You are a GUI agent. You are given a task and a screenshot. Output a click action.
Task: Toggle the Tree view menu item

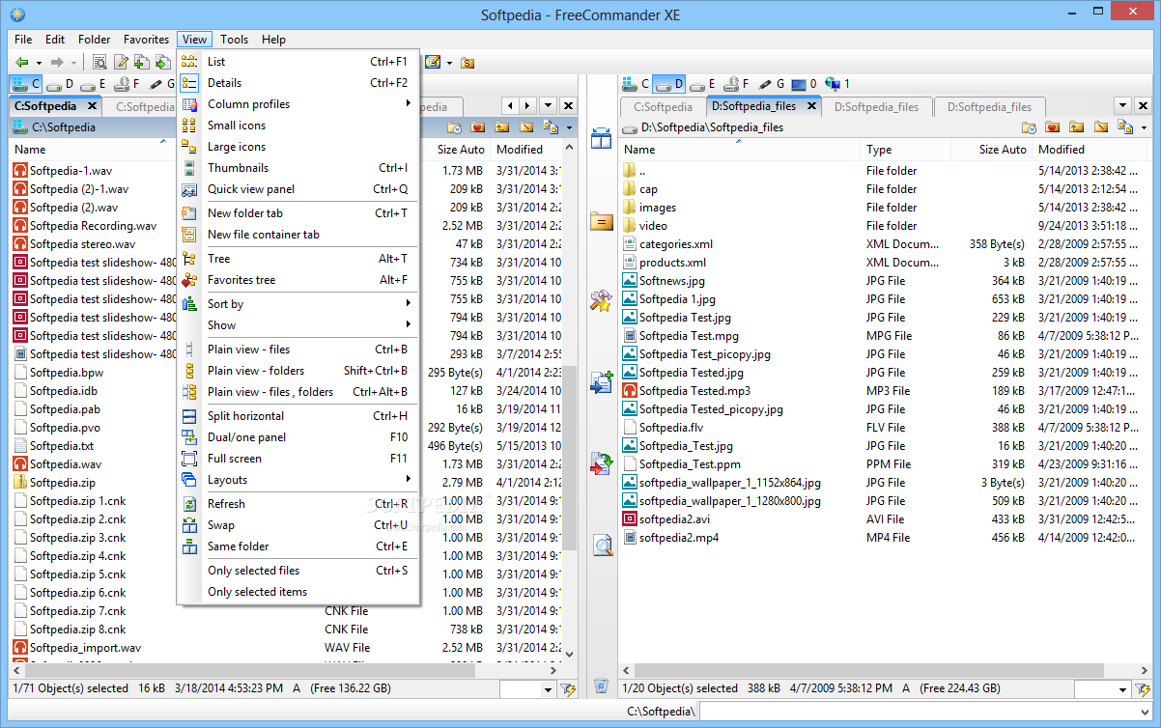[298, 258]
